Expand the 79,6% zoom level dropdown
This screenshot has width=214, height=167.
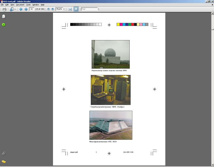point(64,9)
